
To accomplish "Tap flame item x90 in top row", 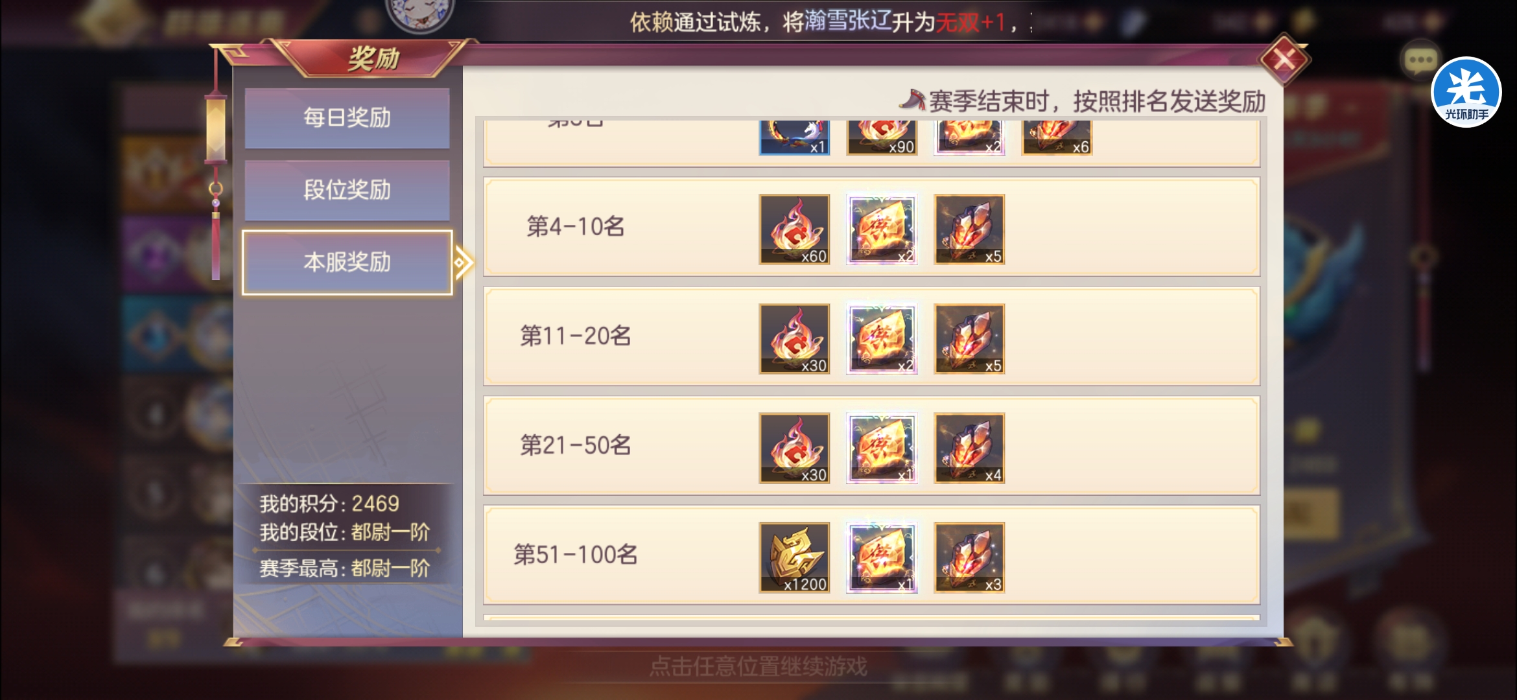I will 882,137.
